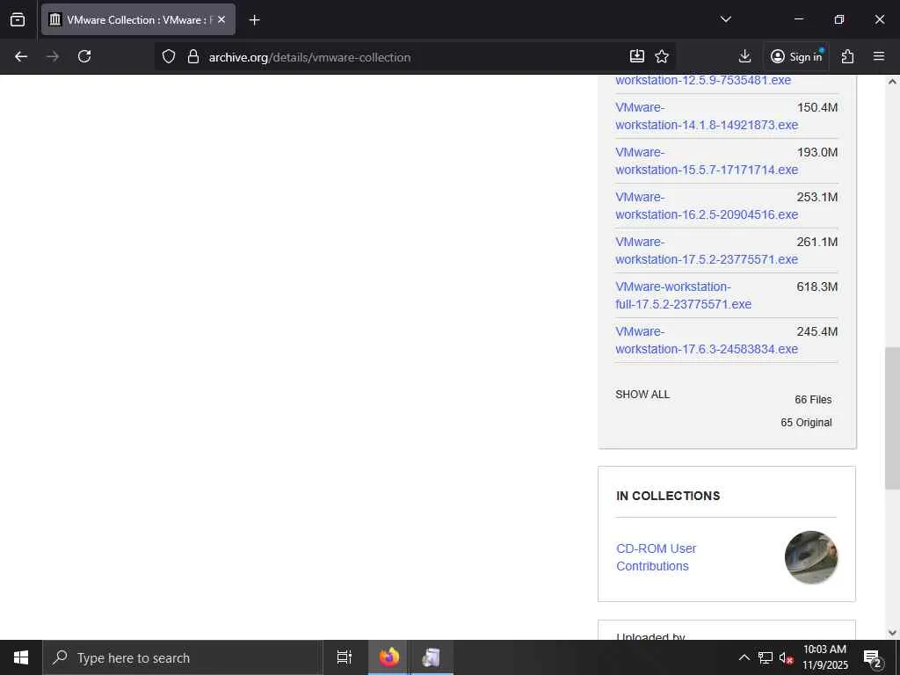
Task: Download VMware-workstation-16.2.5-20904516.exe
Action: click(707, 206)
